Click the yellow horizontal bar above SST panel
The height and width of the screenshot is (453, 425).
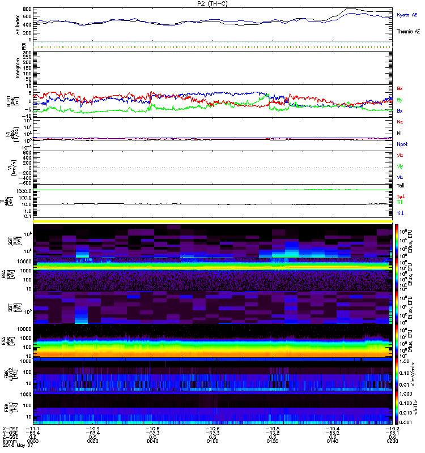click(x=213, y=221)
